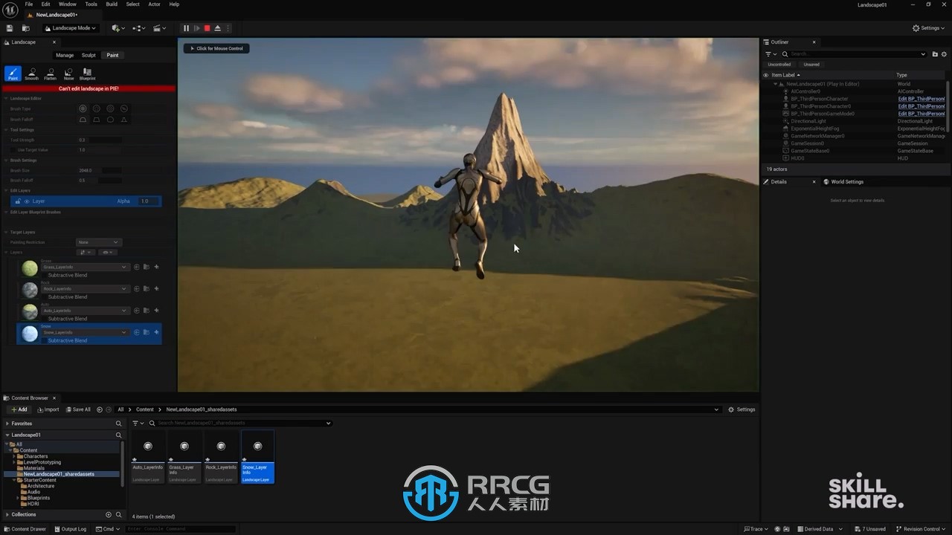Toggle Subtractive Blend checkbox for Snow layer
Viewport: 952px width, 535px height.
coord(44,340)
